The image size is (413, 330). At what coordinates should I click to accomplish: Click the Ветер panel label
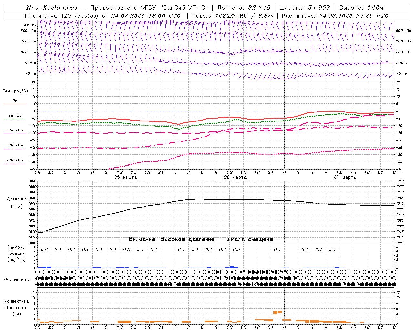30,24
